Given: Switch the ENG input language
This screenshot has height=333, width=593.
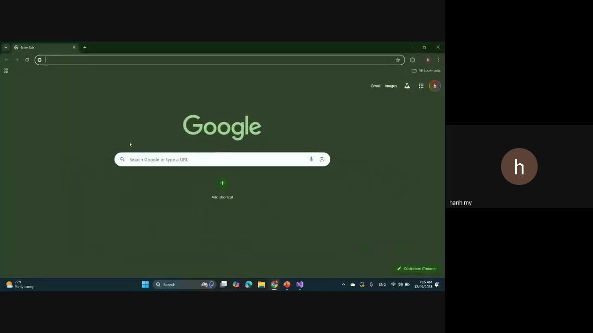Looking at the screenshot, I should [x=382, y=284].
